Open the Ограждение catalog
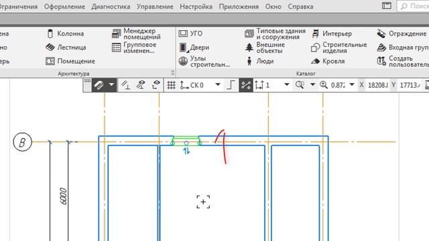 402,33
